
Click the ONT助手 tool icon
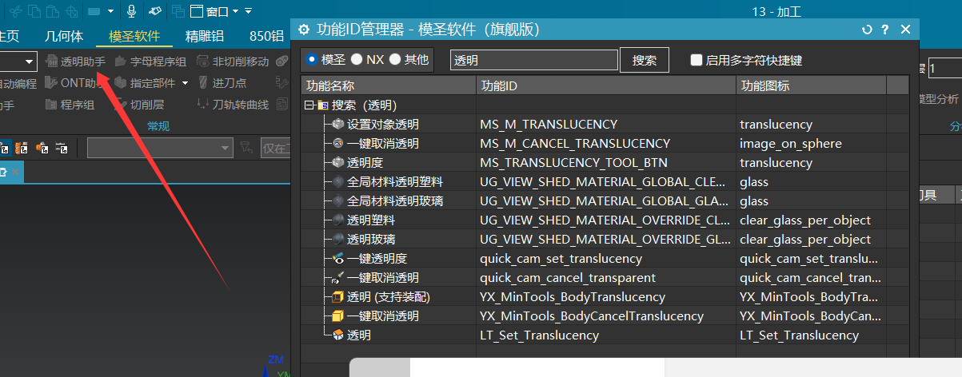click(52, 82)
